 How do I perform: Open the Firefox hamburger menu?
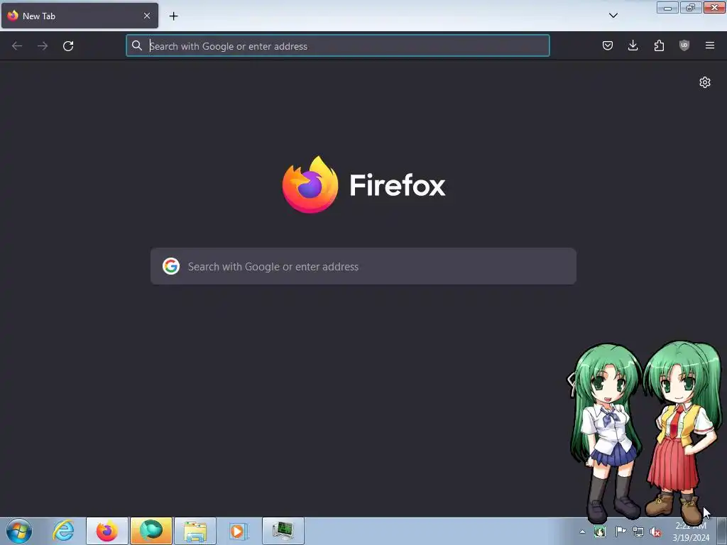pyautogui.click(x=710, y=45)
